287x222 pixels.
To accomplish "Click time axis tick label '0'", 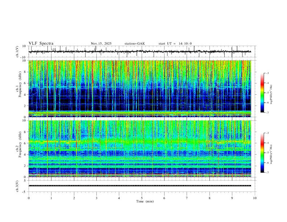I will (29, 198).
